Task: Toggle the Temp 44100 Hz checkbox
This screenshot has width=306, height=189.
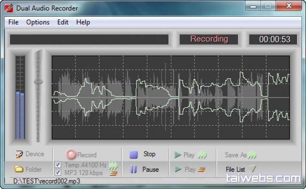Action: point(58,165)
